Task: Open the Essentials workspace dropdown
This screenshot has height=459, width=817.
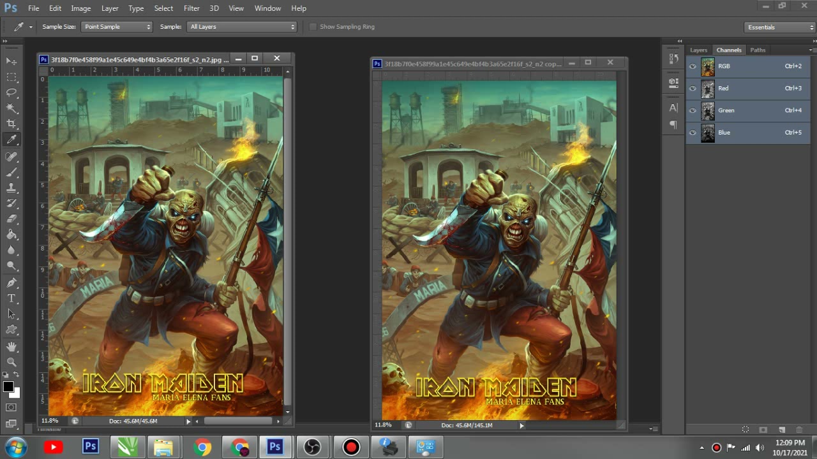Action: 780,27
